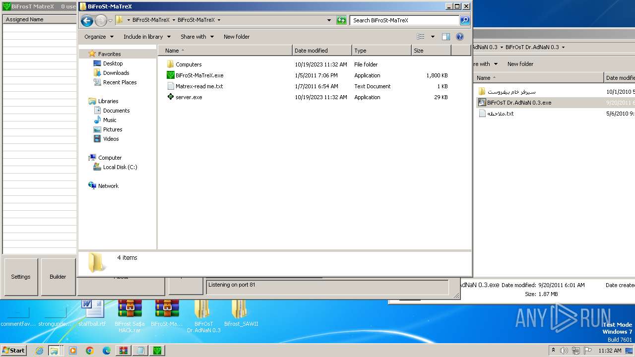635x357 pixels.
Task: Open Share with dropdown in rear window
Action: click(485, 64)
